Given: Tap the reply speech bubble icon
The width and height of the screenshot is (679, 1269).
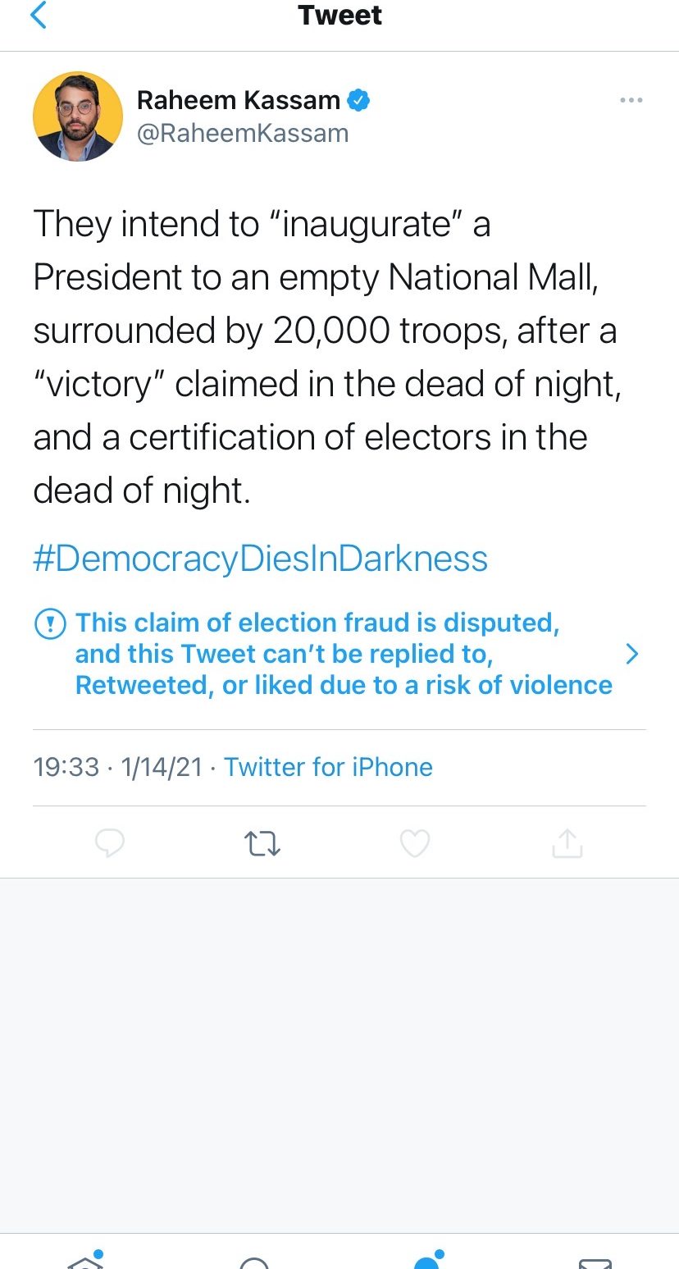Looking at the screenshot, I should pyautogui.click(x=110, y=843).
